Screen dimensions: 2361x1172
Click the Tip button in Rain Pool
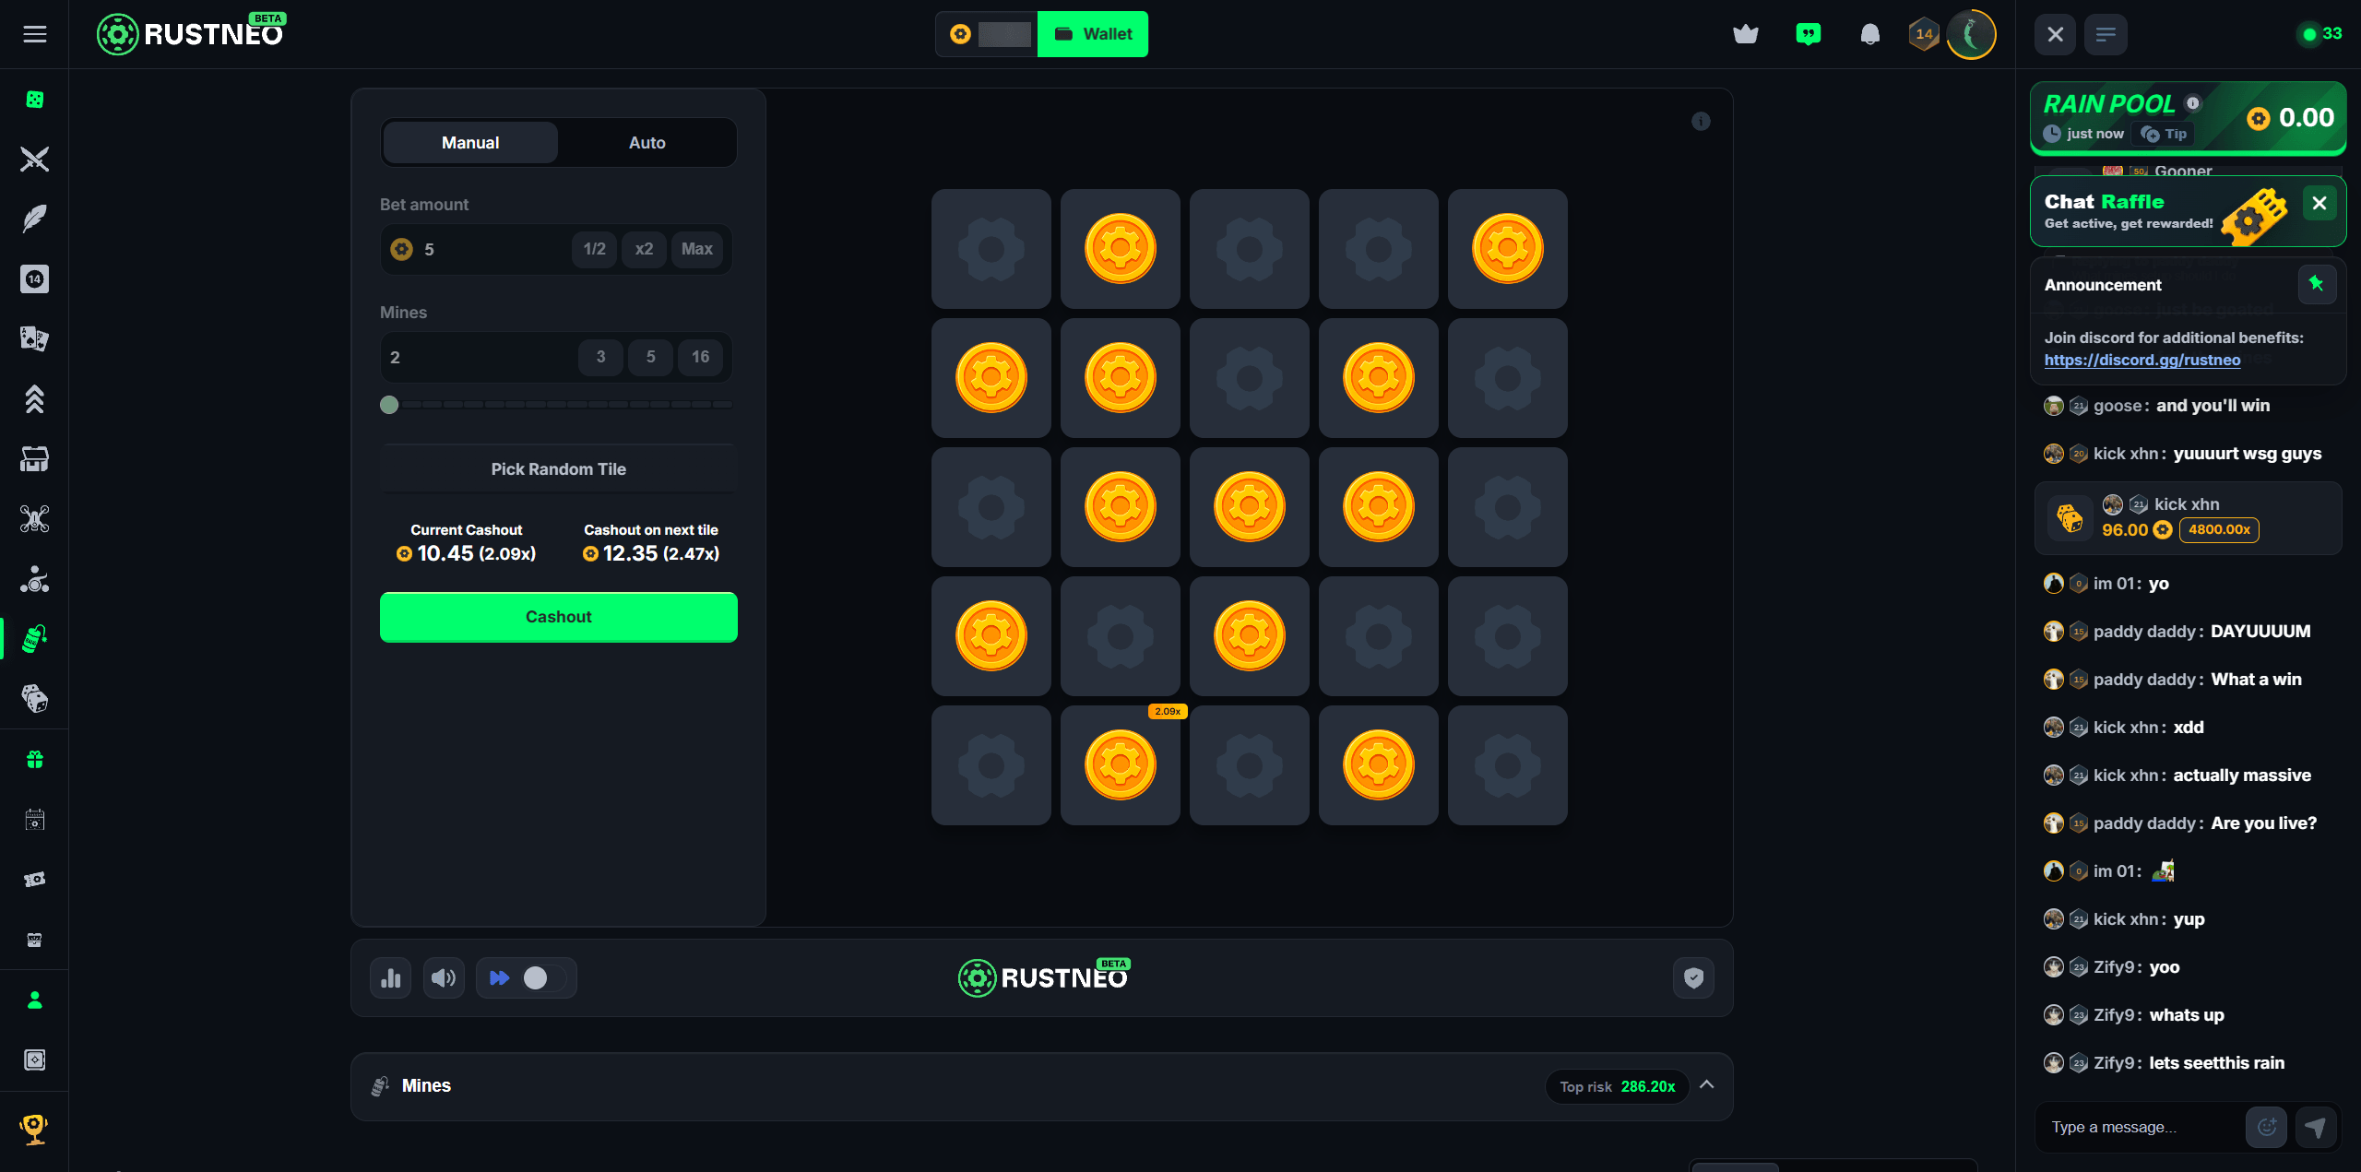2164,134
